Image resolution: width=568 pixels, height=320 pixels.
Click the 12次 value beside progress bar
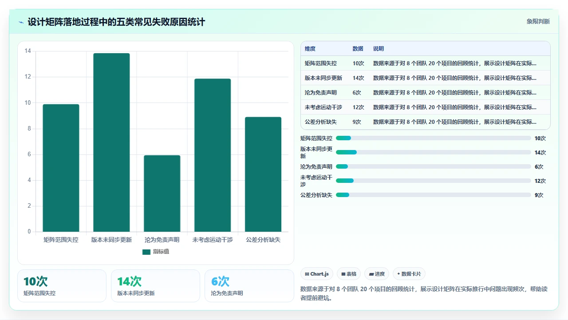[540, 181]
